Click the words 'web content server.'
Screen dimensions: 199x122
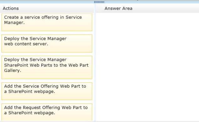click(26, 44)
